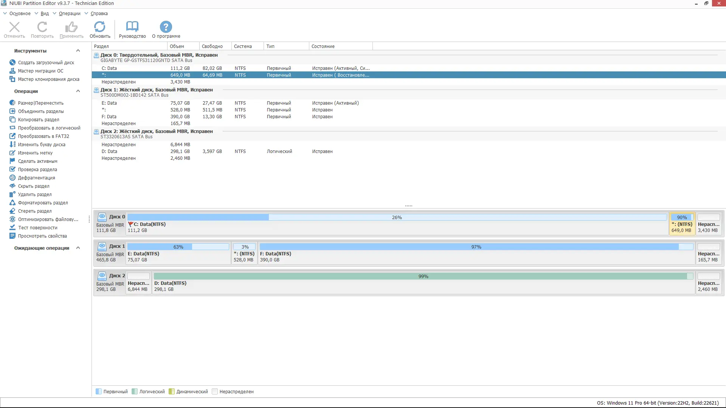726x408 pixels.
Task: Click Удалить раздел in sidebar
Action: click(35, 194)
